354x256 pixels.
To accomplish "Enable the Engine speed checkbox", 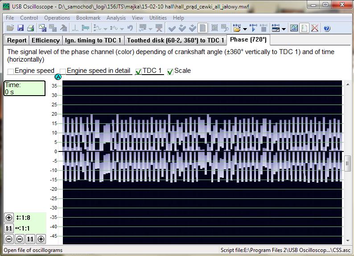I will (11, 71).
